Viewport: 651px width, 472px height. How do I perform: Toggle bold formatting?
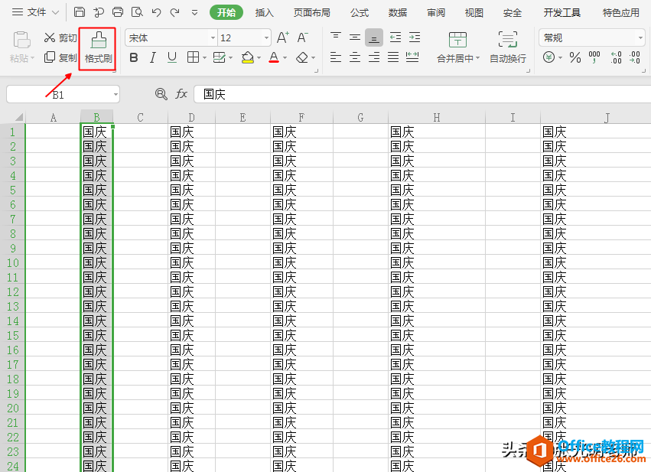[134, 57]
